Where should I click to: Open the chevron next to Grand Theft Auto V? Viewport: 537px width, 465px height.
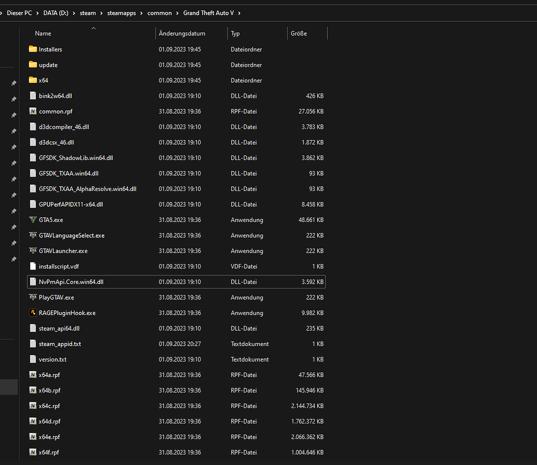click(239, 13)
